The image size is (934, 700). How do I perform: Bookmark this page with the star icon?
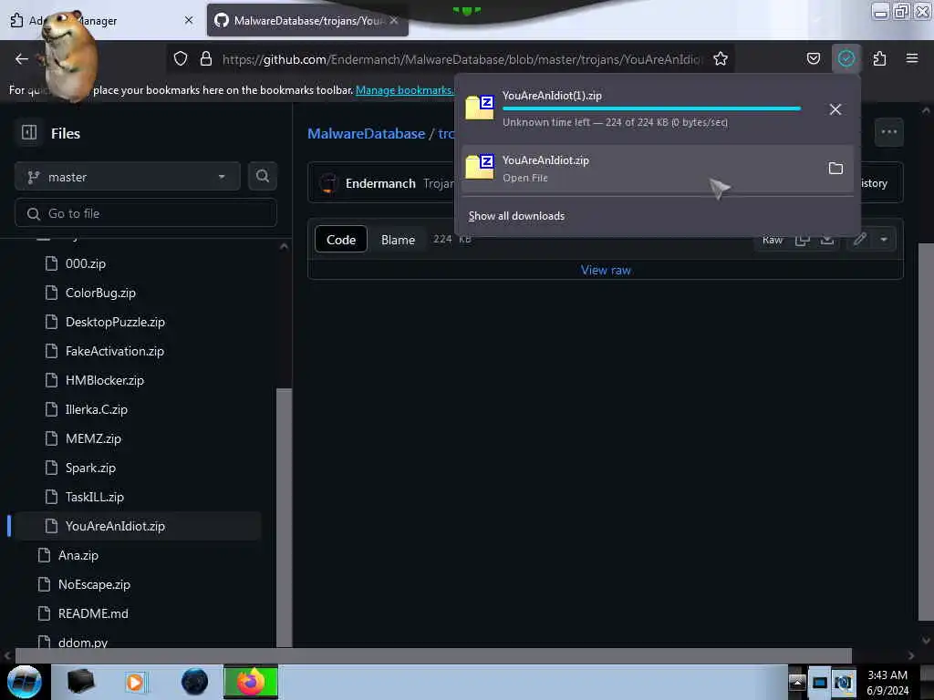pyautogui.click(x=721, y=58)
